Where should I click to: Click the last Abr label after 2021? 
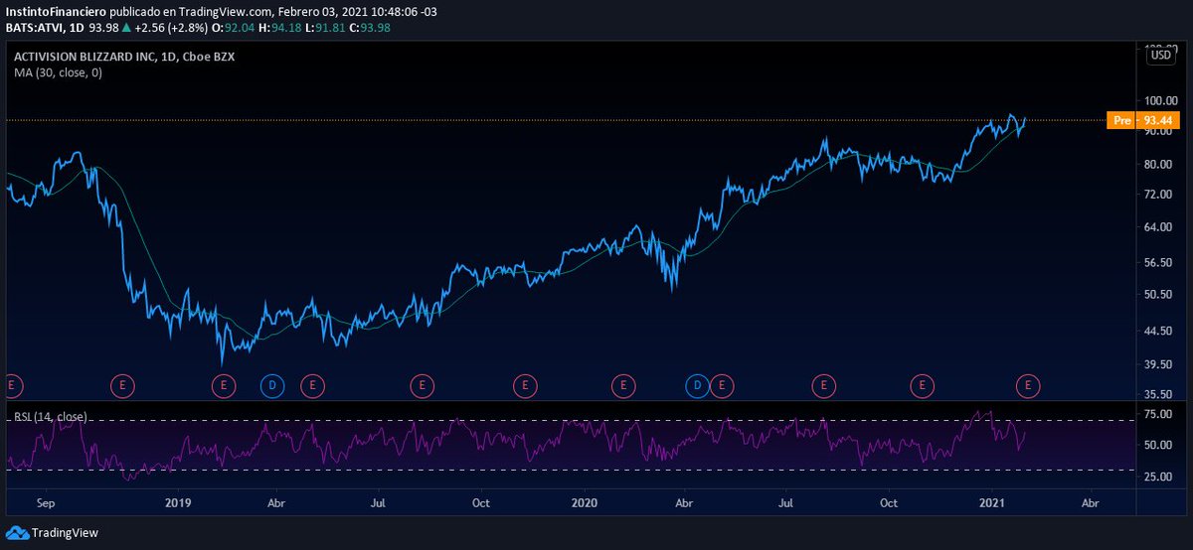coord(1091,503)
